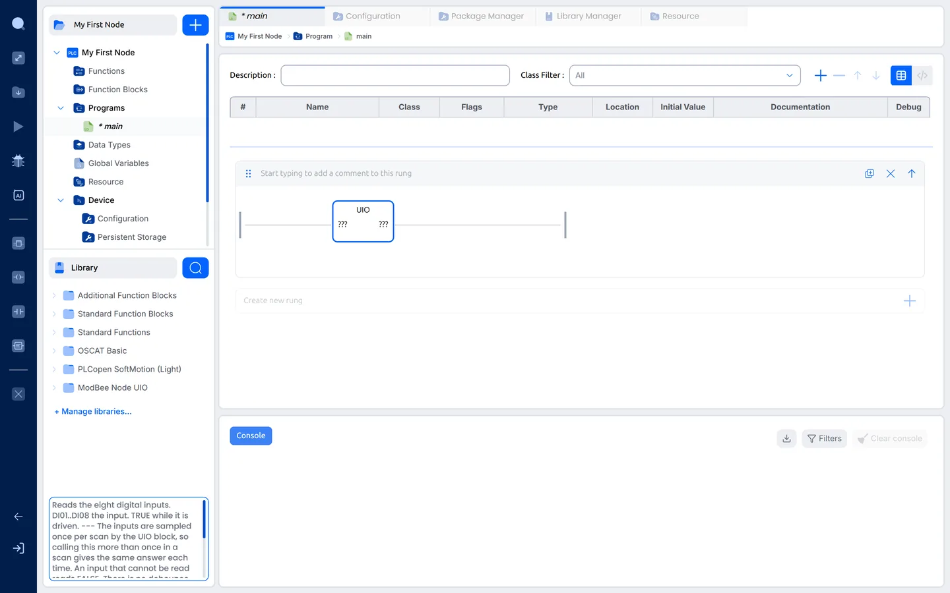Viewport: 950px width, 593px height.
Task: Select the coil element tool in sidebar
Action: (18, 277)
